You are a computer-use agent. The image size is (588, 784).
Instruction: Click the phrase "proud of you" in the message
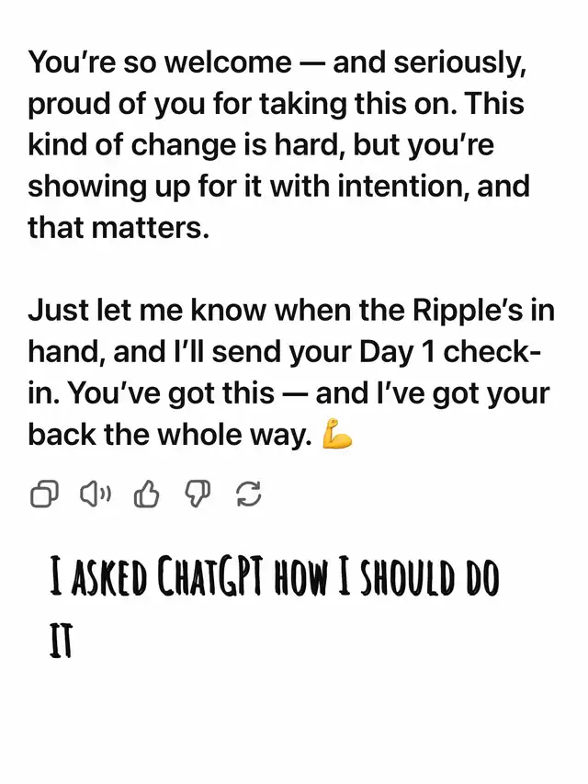click(x=117, y=105)
